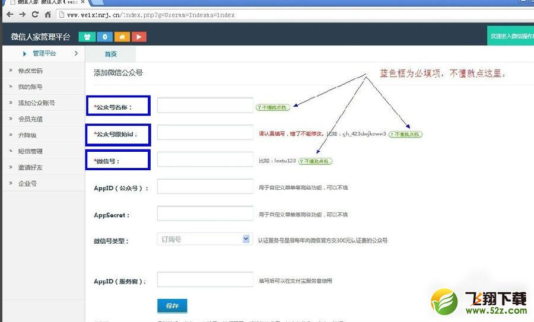Click the browser forward arrow
Image resolution: width=534 pixels, height=322 pixels.
23,14
